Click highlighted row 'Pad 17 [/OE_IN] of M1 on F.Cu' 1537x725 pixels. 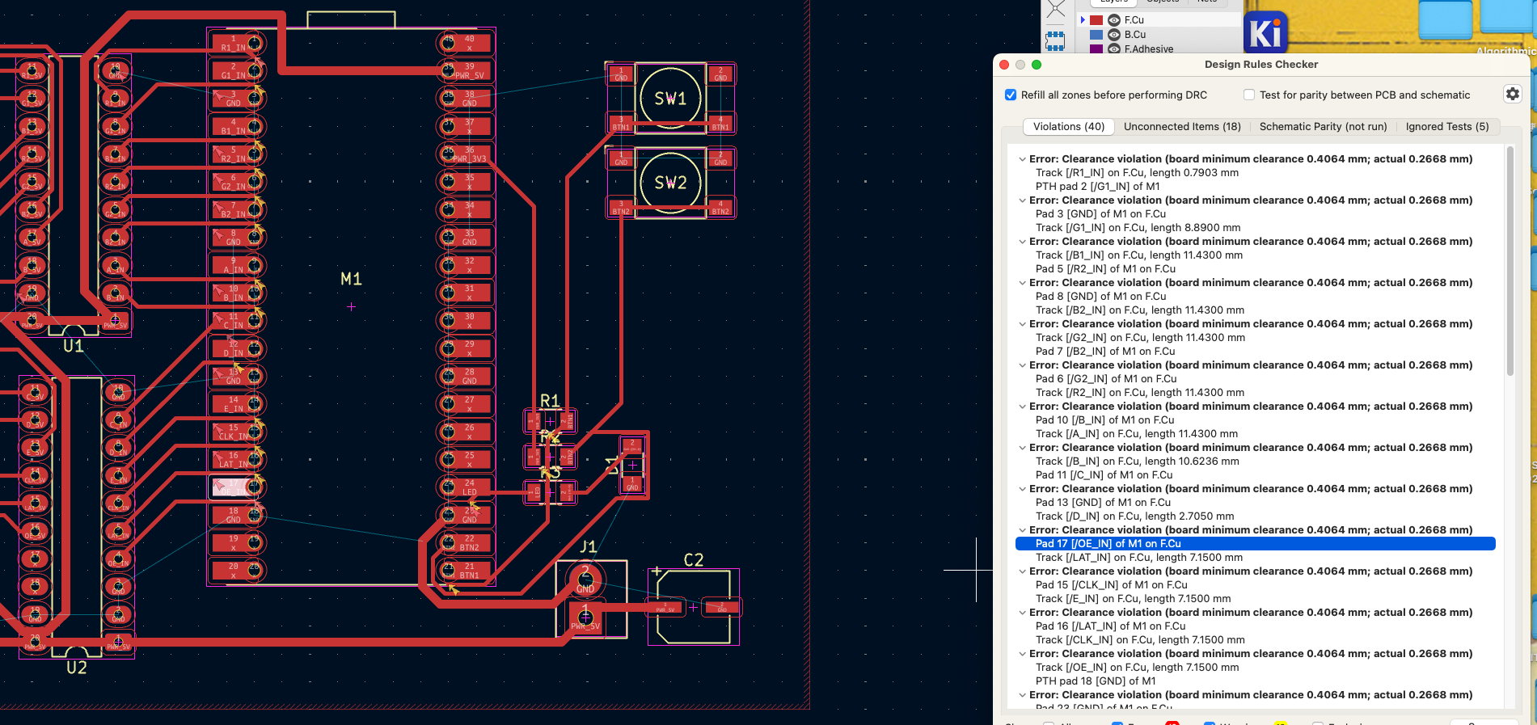tap(1256, 544)
